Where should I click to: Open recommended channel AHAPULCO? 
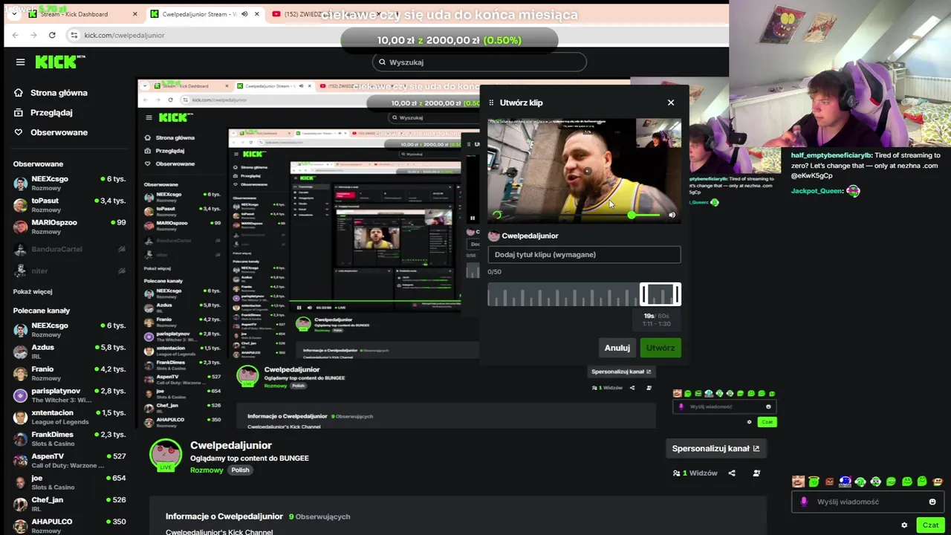point(69,525)
